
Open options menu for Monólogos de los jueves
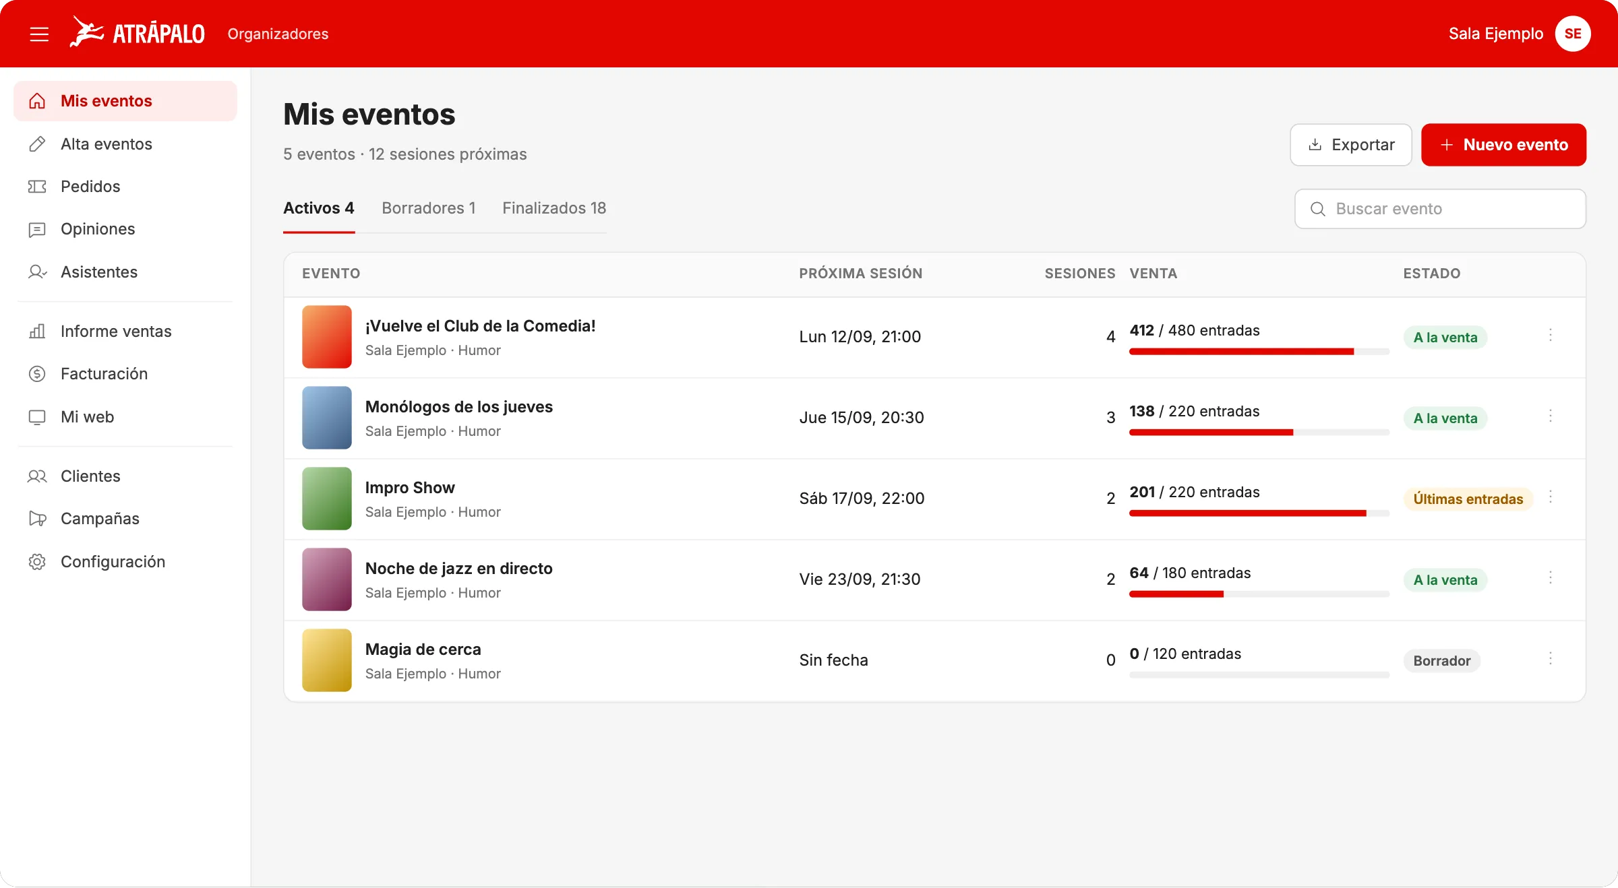coord(1551,416)
